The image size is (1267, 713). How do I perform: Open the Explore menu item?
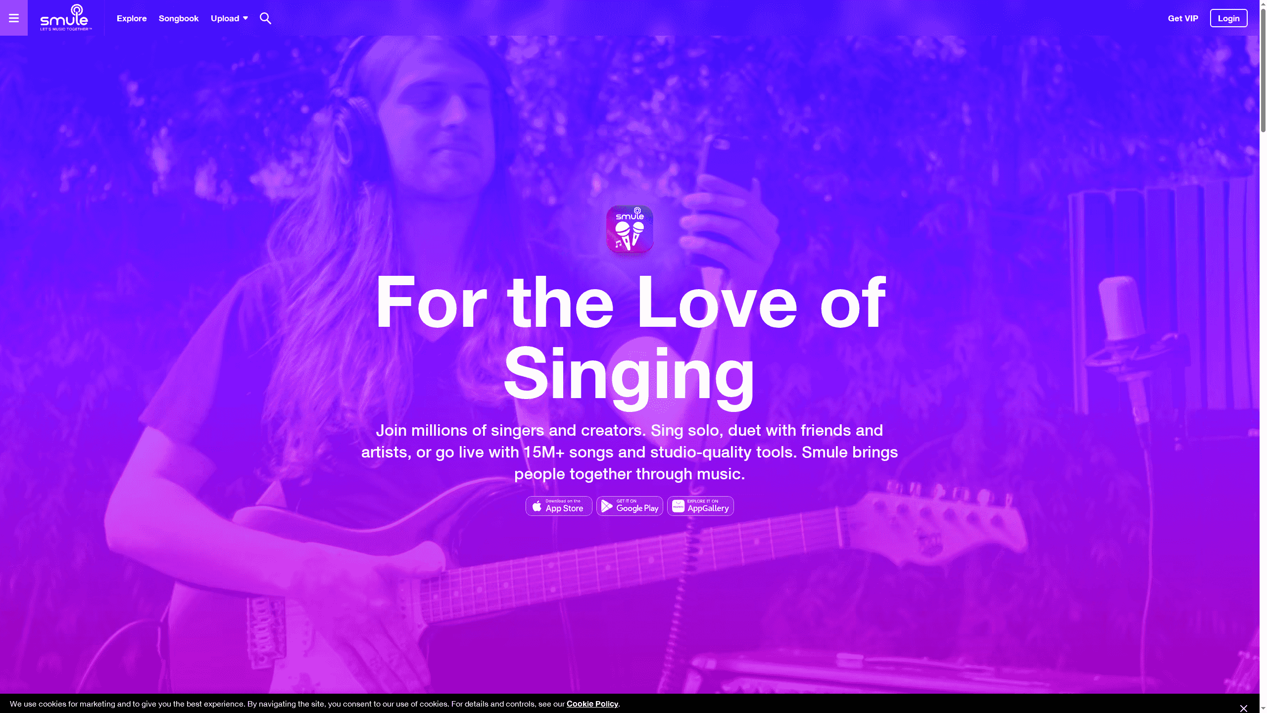pos(132,18)
